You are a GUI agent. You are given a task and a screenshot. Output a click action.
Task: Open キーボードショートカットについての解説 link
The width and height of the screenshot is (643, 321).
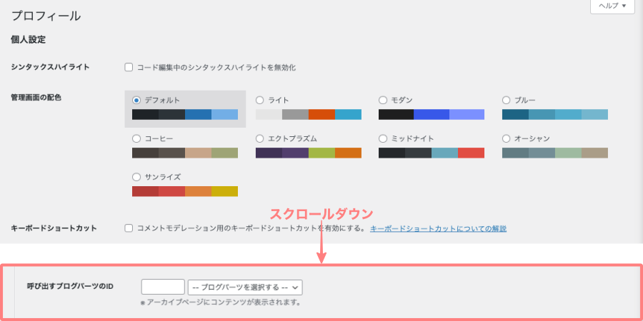click(438, 228)
